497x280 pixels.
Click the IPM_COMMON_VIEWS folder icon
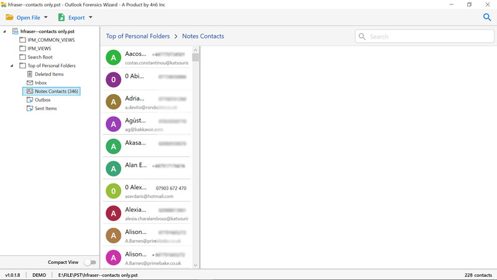[22, 40]
